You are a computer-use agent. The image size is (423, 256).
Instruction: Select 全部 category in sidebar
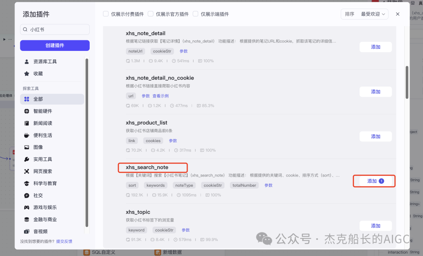[x=52, y=99]
